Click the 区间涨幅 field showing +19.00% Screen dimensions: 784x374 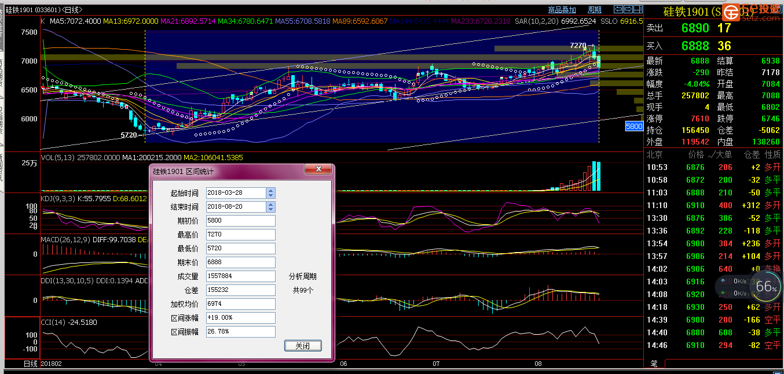241,318
